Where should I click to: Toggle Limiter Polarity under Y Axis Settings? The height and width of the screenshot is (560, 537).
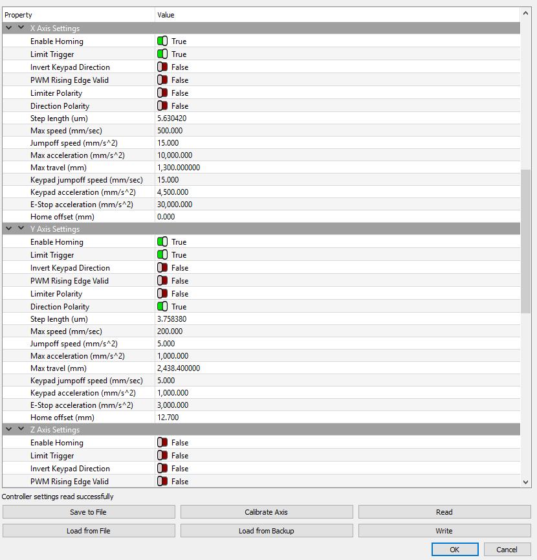pyautogui.click(x=162, y=293)
